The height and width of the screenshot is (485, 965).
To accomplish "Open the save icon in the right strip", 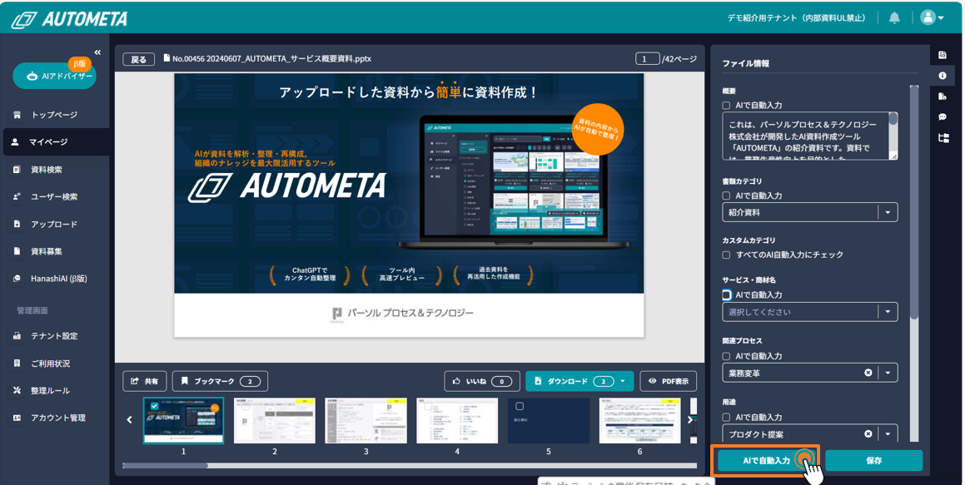I will coord(943,55).
